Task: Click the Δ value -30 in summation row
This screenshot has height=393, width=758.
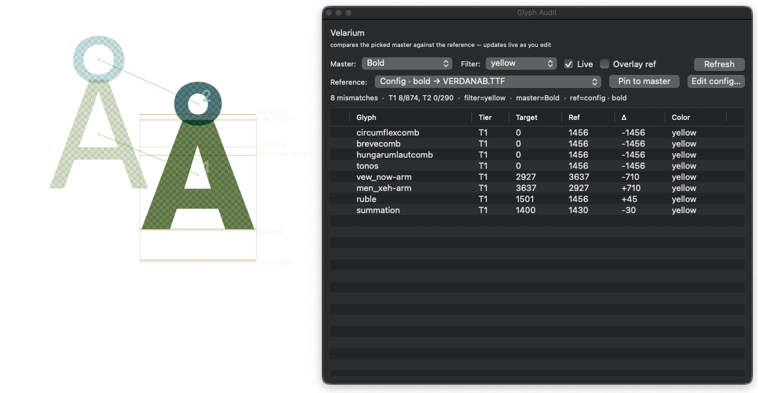Action: coord(629,210)
